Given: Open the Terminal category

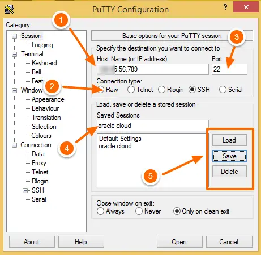Looking at the screenshot, I should click(x=32, y=54).
